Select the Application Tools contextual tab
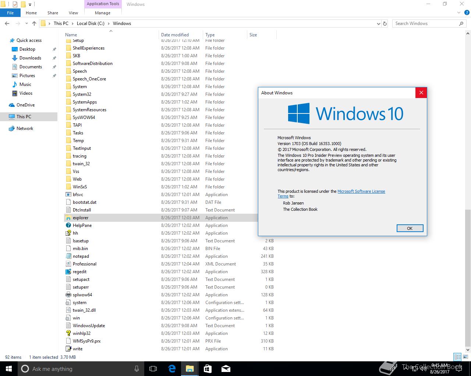Screen dimensions: 471x376 (x=103, y=4)
